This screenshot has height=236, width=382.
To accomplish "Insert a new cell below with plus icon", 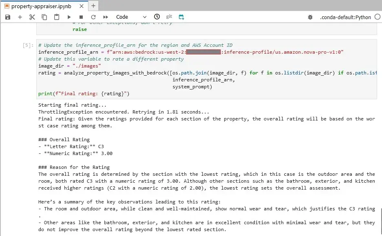I will (20, 17).
